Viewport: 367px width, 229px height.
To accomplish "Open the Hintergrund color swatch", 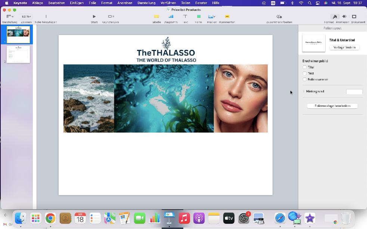I will (x=354, y=92).
